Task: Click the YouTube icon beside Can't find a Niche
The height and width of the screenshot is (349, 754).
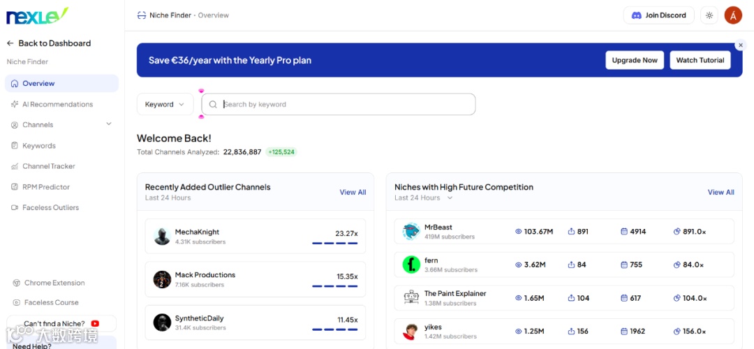Action: point(95,324)
